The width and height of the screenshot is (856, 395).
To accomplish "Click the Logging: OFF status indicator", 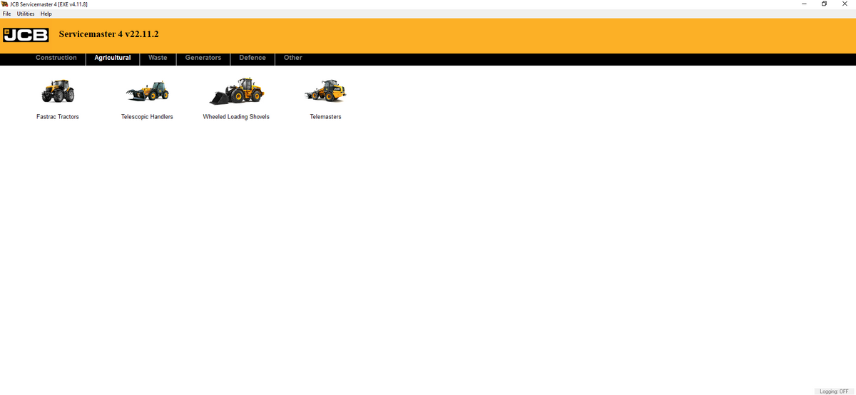I will coord(834,391).
